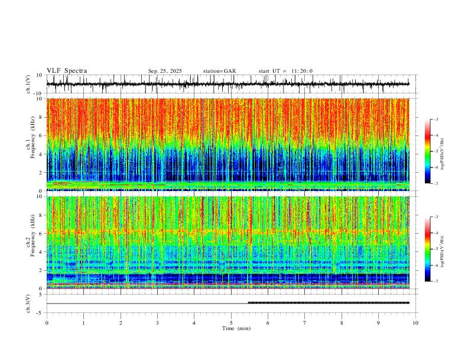468x362 pixels.
Task: Click the ch.1 PSD color bar
Action: point(428,151)
